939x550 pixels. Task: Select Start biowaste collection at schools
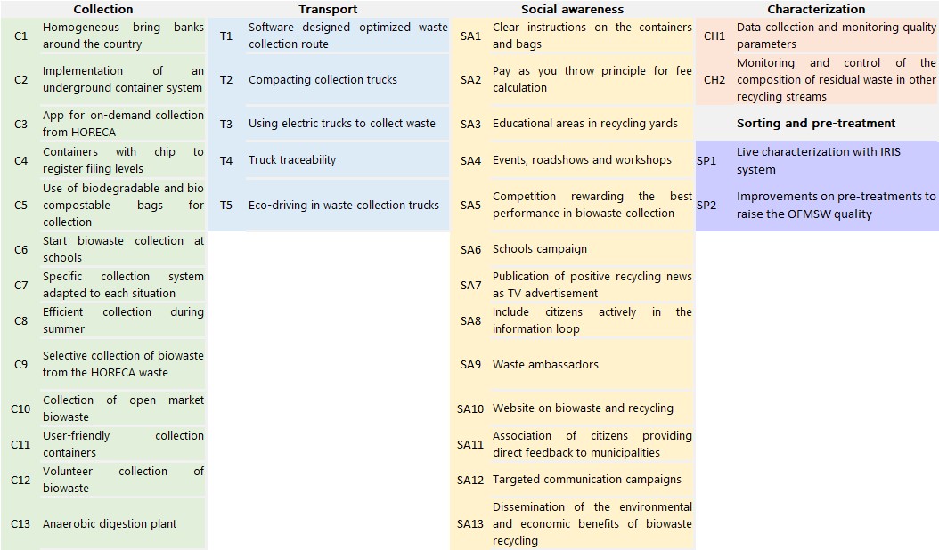pos(123,249)
